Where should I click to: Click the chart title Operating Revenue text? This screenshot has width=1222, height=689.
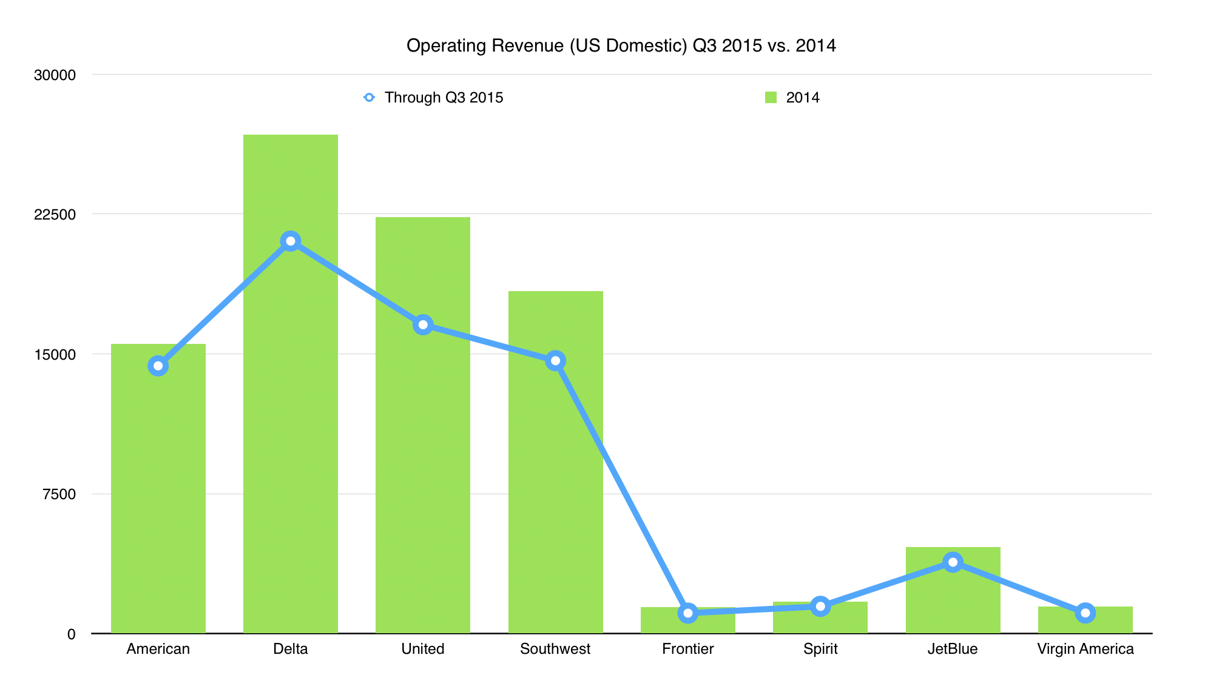point(621,46)
